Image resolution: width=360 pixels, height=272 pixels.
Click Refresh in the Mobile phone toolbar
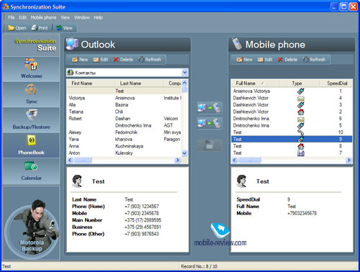click(x=314, y=60)
